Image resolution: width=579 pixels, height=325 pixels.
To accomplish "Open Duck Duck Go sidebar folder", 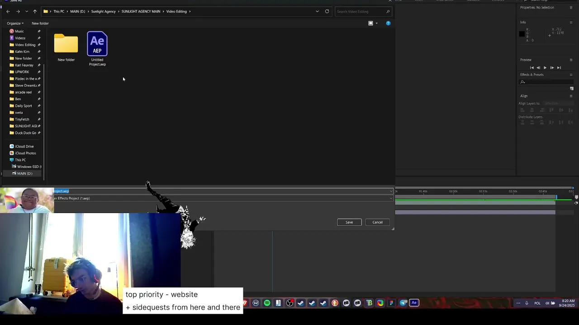I will [25, 133].
